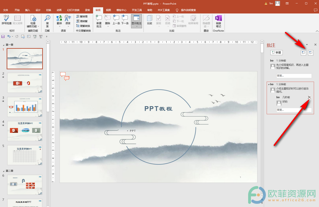The height and width of the screenshot is (207, 319).
Task: Collapse the 第二章 section
Action: (4, 171)
